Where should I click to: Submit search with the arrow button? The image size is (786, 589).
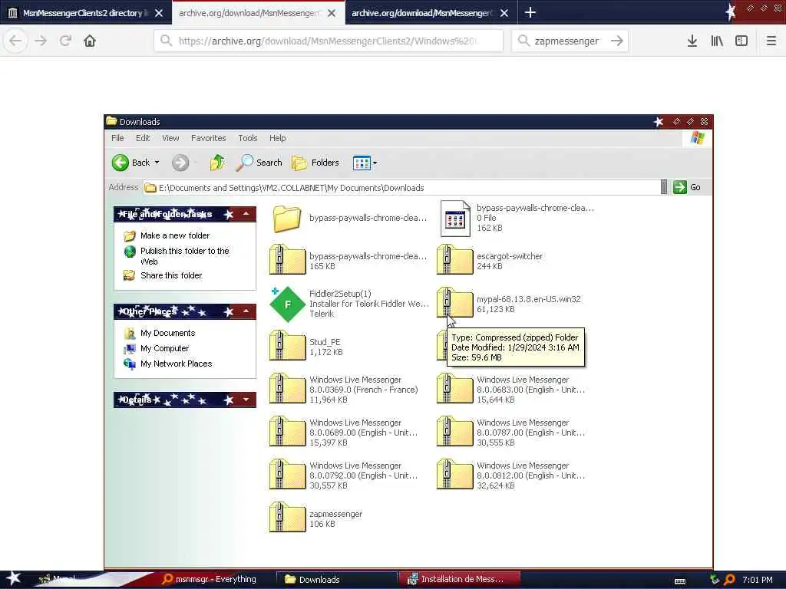(616, 41)
